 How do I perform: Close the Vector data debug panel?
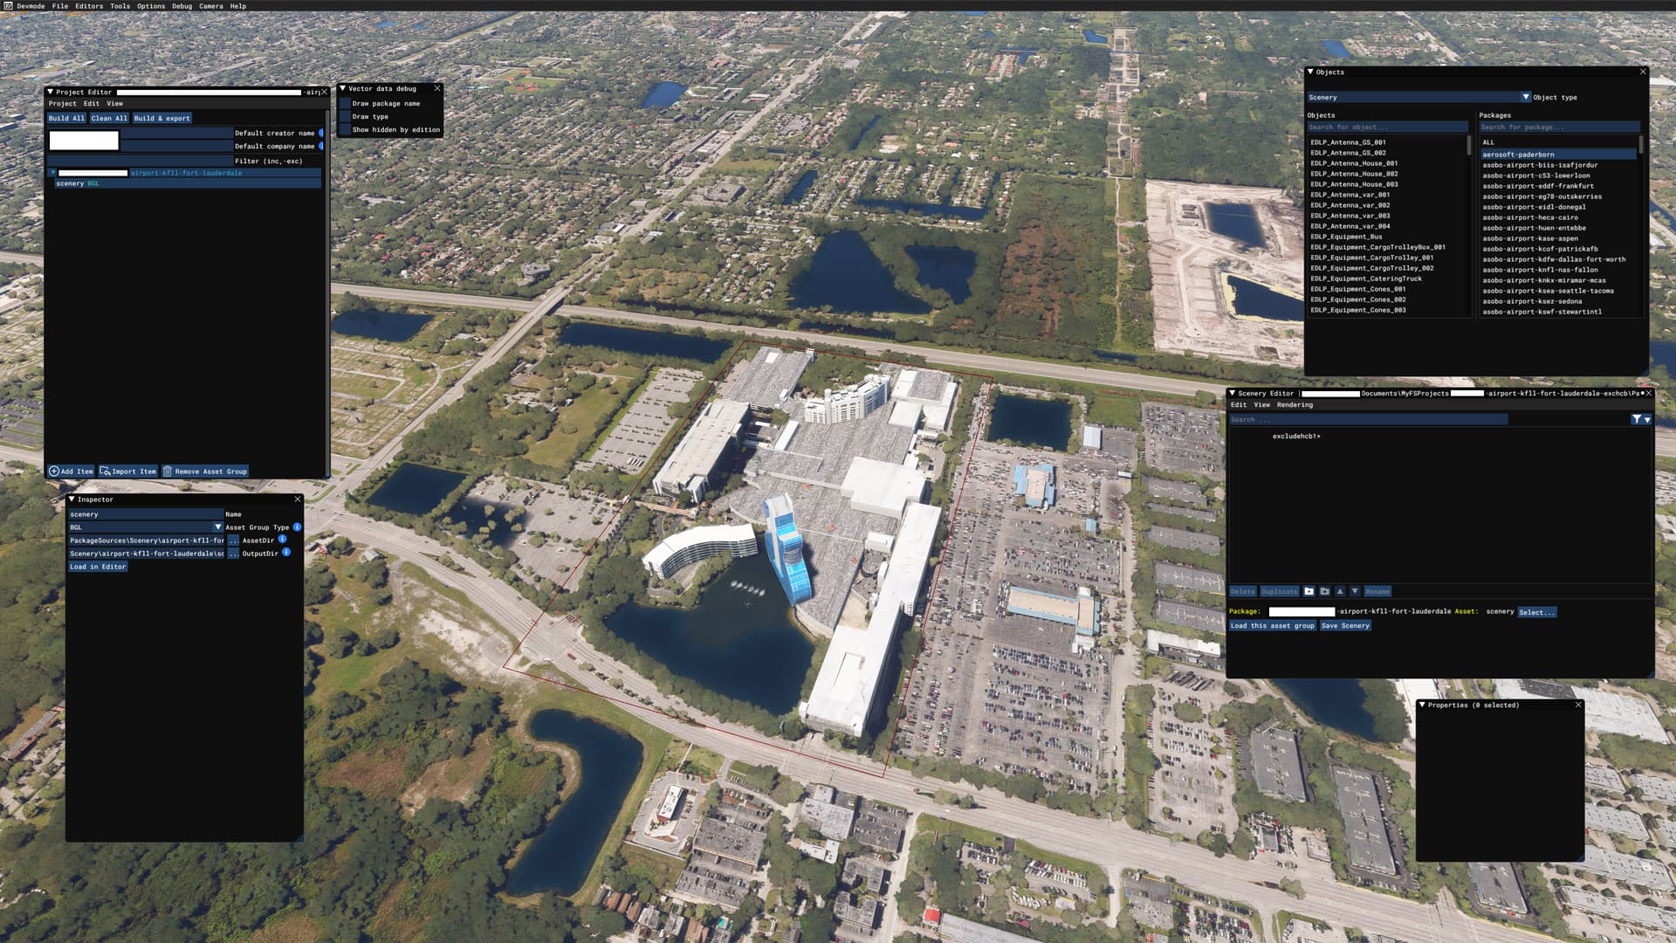437,88
